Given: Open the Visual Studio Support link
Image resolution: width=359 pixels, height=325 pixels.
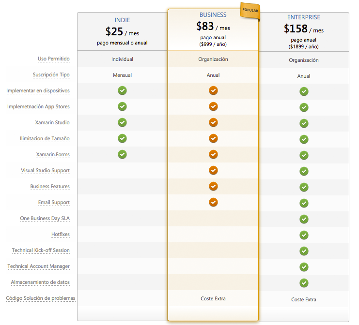Looking at the screenshot, I should pyautogui.click(x=46, y=171).
